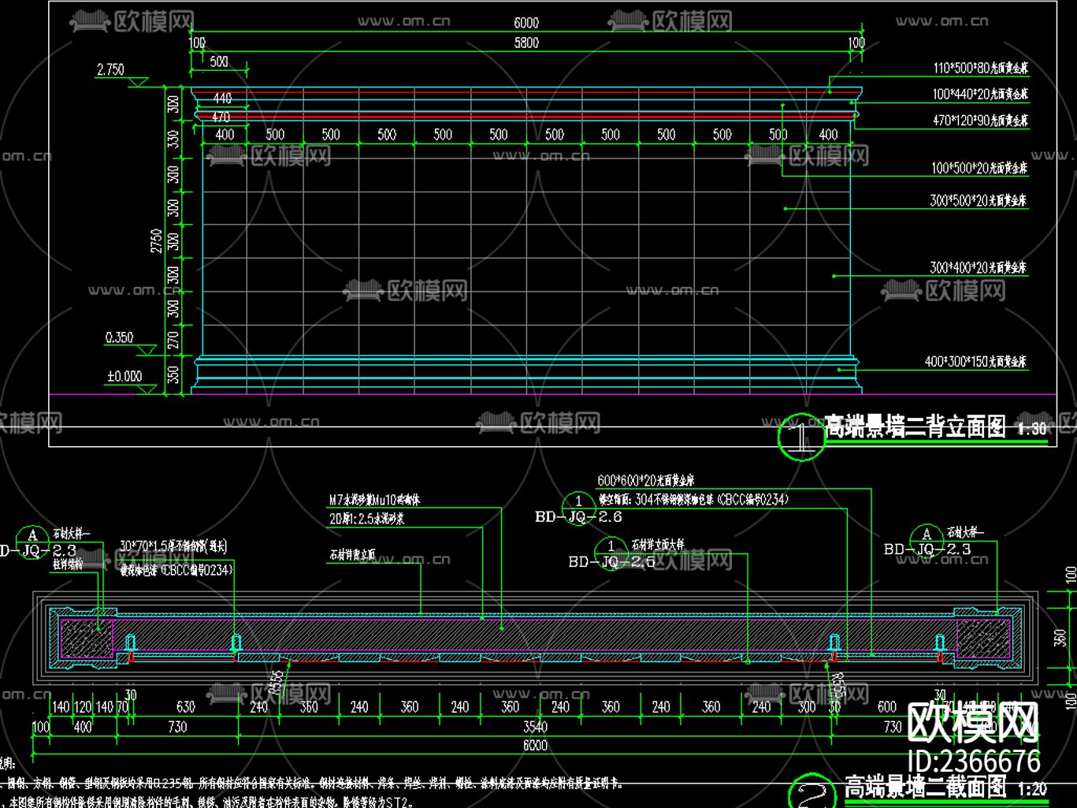The width and height of the screenshot is (1077, 808).
Task: Select the 110*500*80 material annotation
Action: 980,69
